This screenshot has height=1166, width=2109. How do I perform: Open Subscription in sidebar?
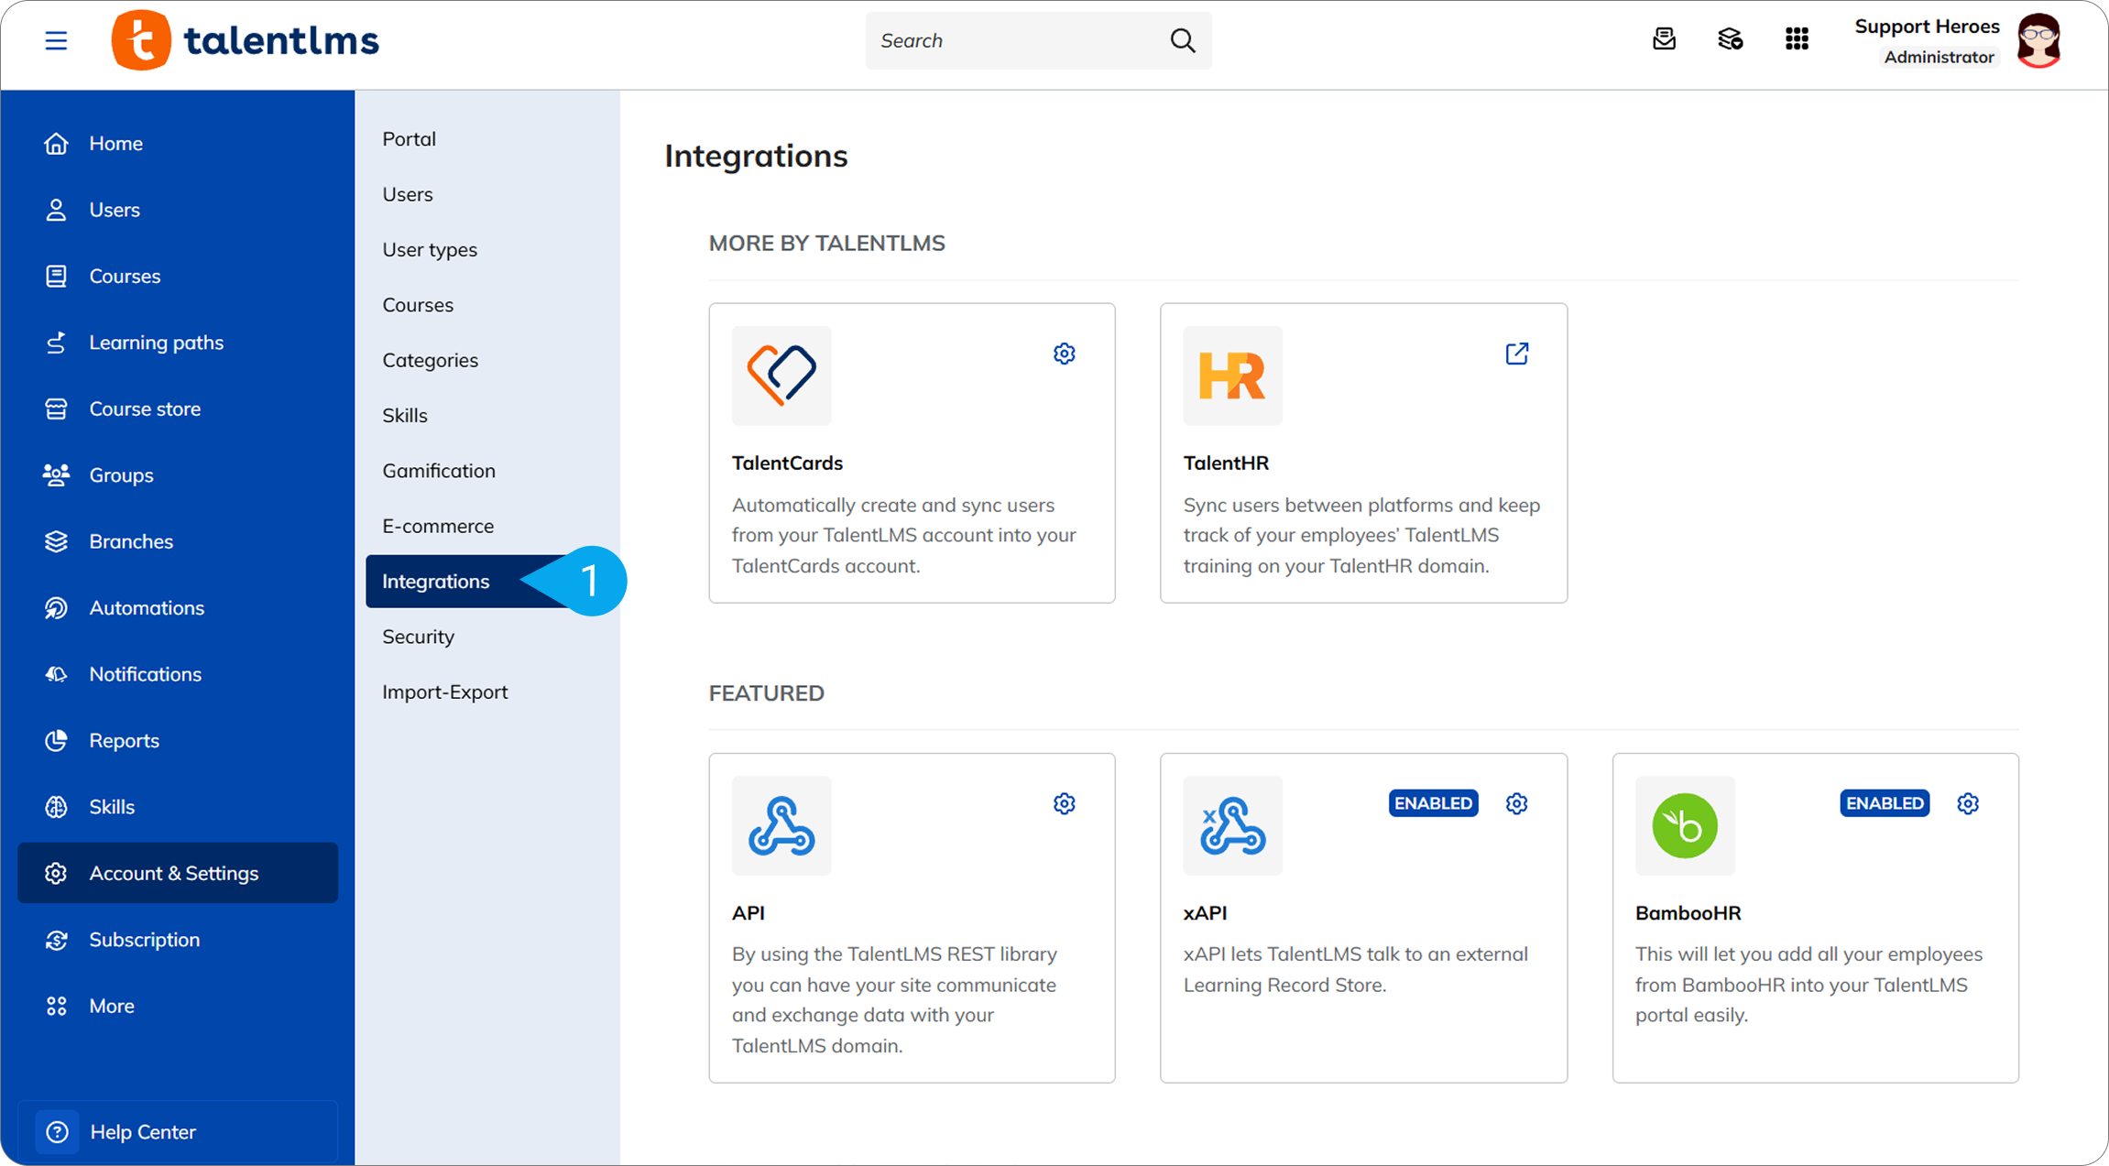177,940
